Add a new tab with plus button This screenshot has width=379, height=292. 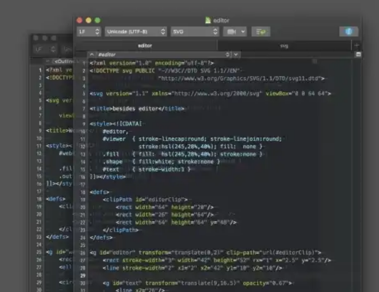[357, 45]
